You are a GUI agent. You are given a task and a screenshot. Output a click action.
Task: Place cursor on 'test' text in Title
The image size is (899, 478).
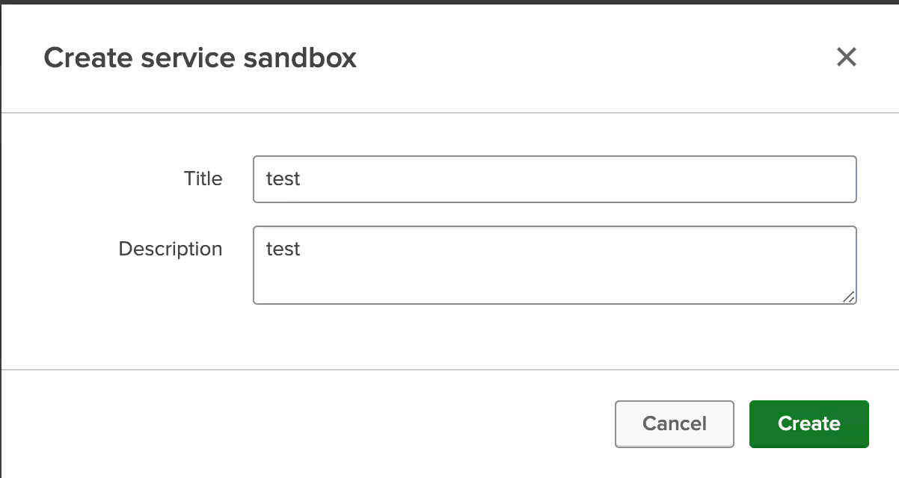(x=283, y=179)
